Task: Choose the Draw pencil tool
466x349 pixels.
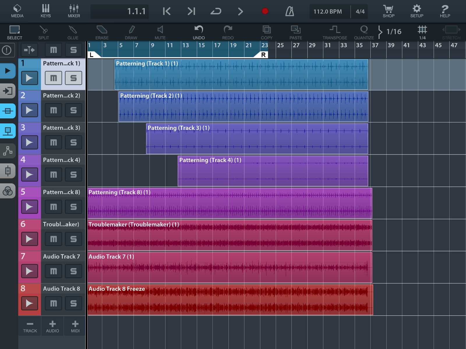Action: tap(131, 32)
